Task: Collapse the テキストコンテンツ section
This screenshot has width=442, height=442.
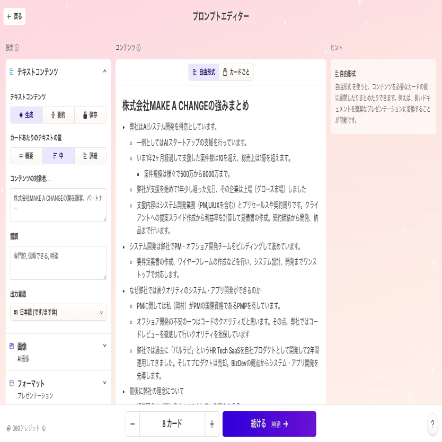Action: (x=104, y=71)
